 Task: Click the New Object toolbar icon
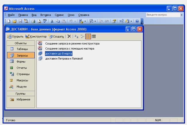127,21
